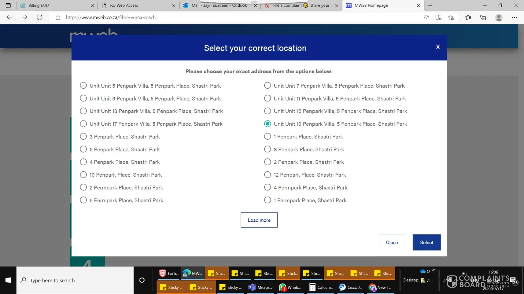
Task: Click the Windows taskbar search box
Action: (x=75, y=280)
